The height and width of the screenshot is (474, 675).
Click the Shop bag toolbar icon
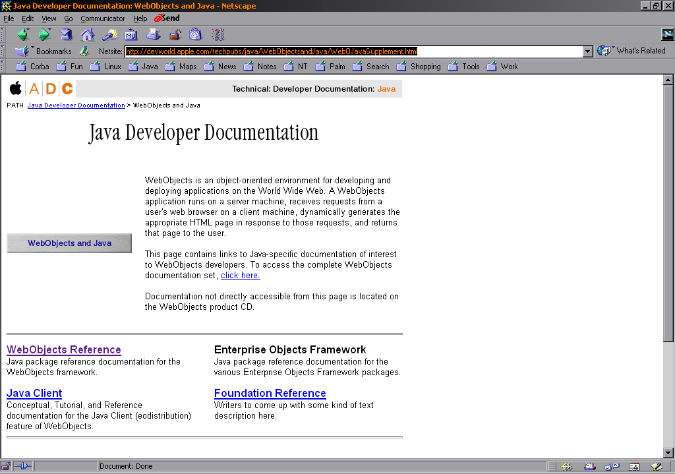[x=195, y=35]
